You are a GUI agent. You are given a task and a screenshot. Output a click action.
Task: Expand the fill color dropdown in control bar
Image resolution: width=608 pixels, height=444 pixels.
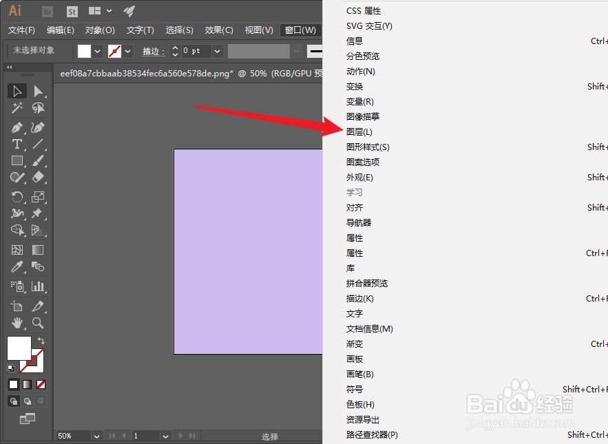pos(98,51)
